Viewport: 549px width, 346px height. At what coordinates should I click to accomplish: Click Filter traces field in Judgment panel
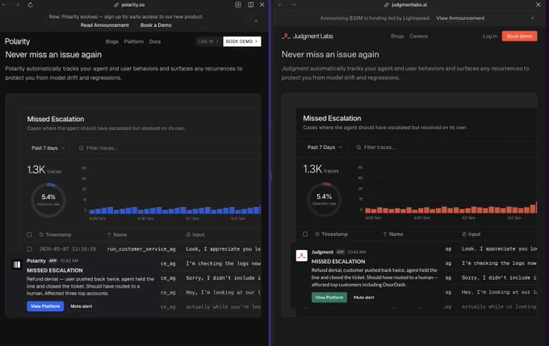coord(445,147)
